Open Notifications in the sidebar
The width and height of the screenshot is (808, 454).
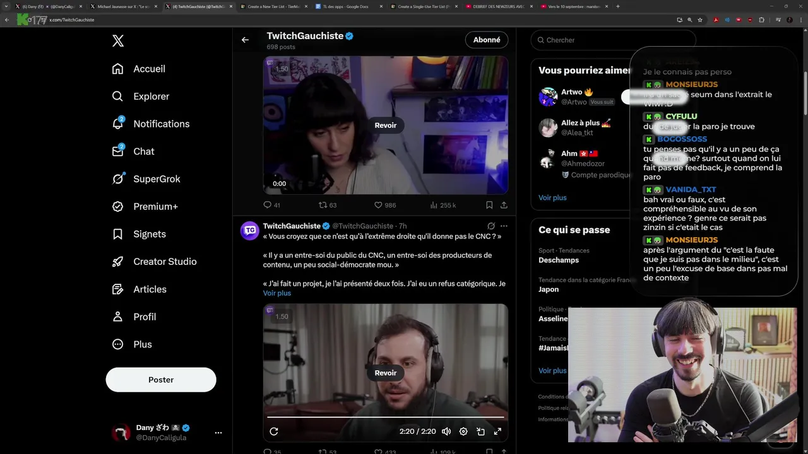(x=150, y=124)
